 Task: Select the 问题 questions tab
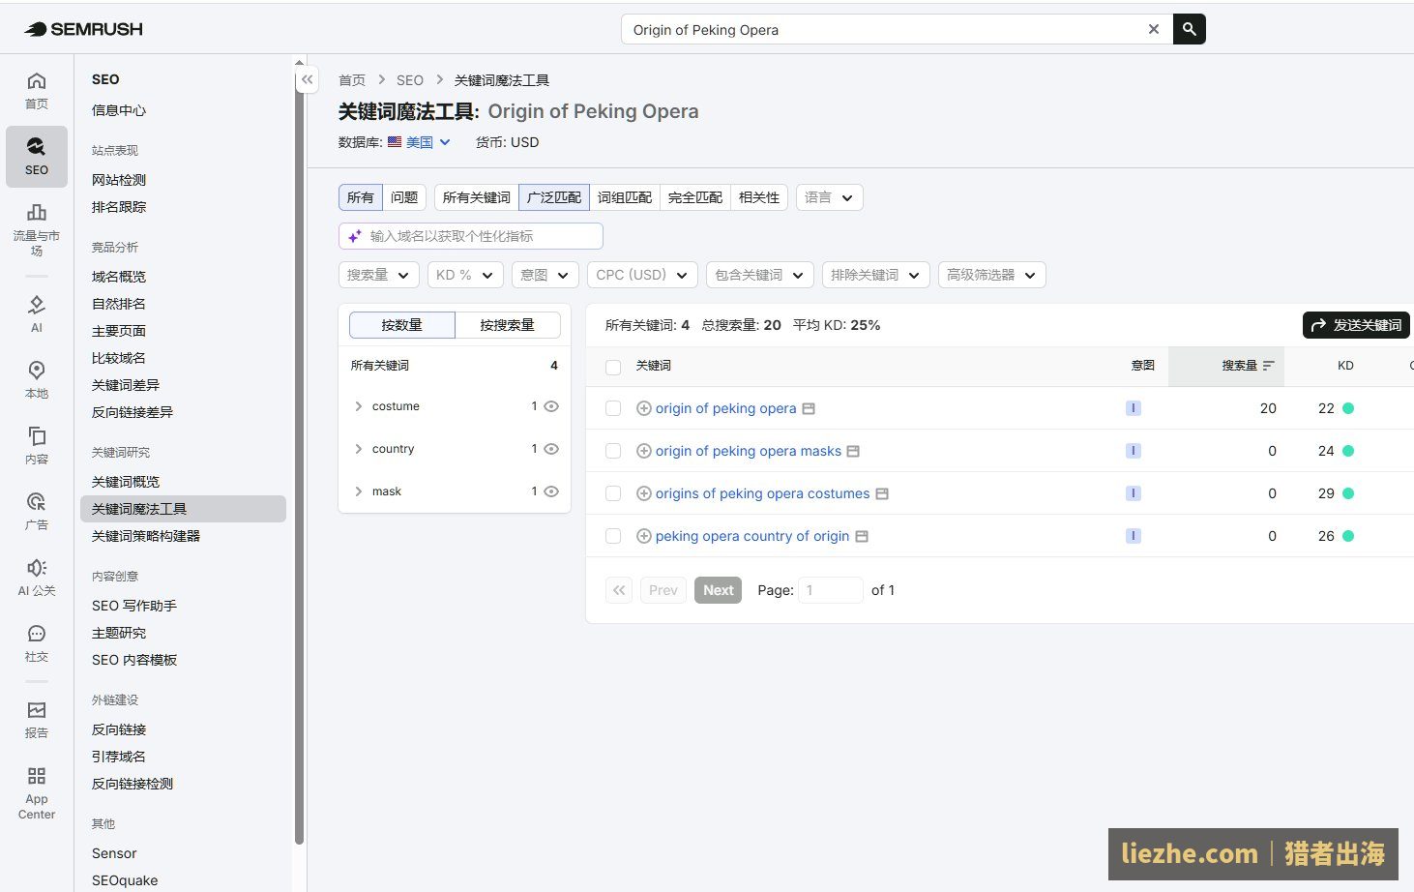(404, 197)
